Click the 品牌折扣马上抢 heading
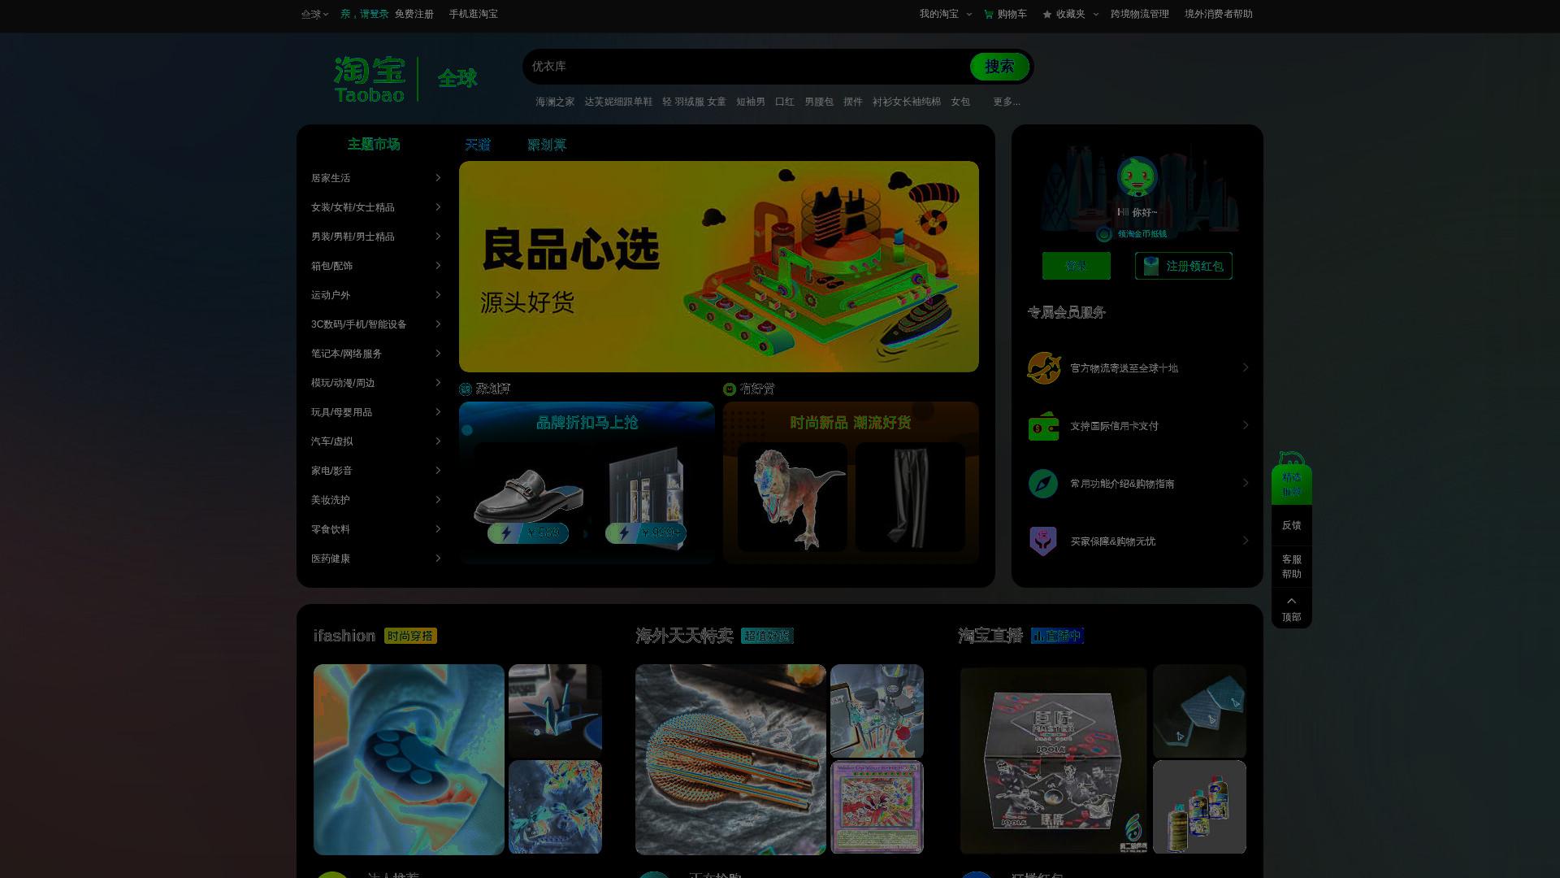This screenshot has height=878, width=1560. pos(587,423)
